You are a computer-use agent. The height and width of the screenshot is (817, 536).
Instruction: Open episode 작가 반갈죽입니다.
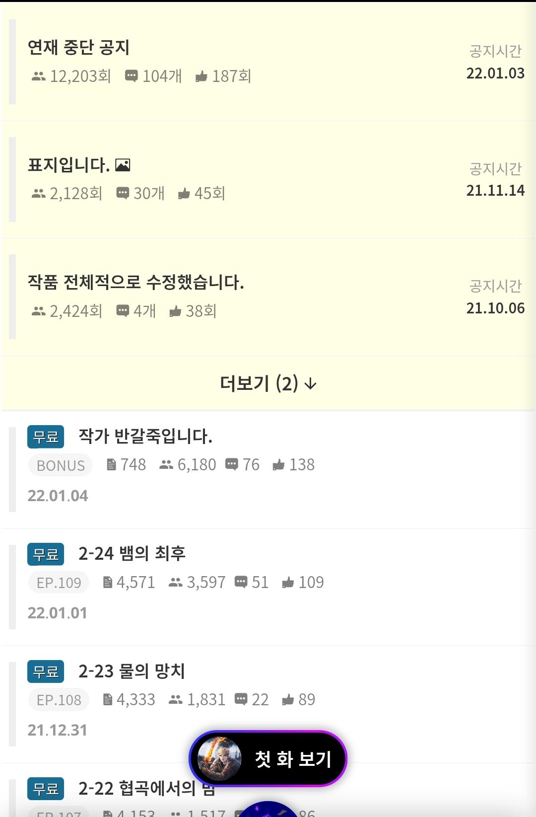coord(268,469)
